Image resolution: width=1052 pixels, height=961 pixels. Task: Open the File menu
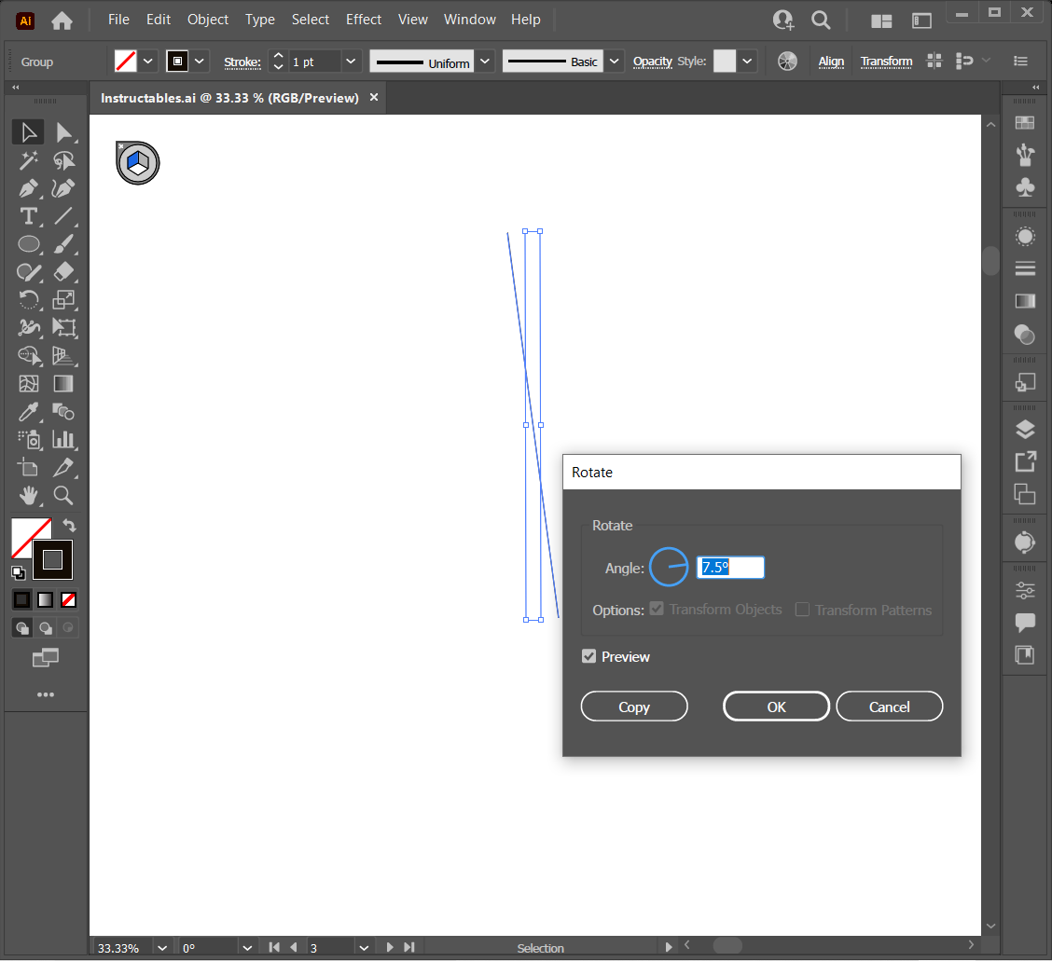tap(118, 20)
